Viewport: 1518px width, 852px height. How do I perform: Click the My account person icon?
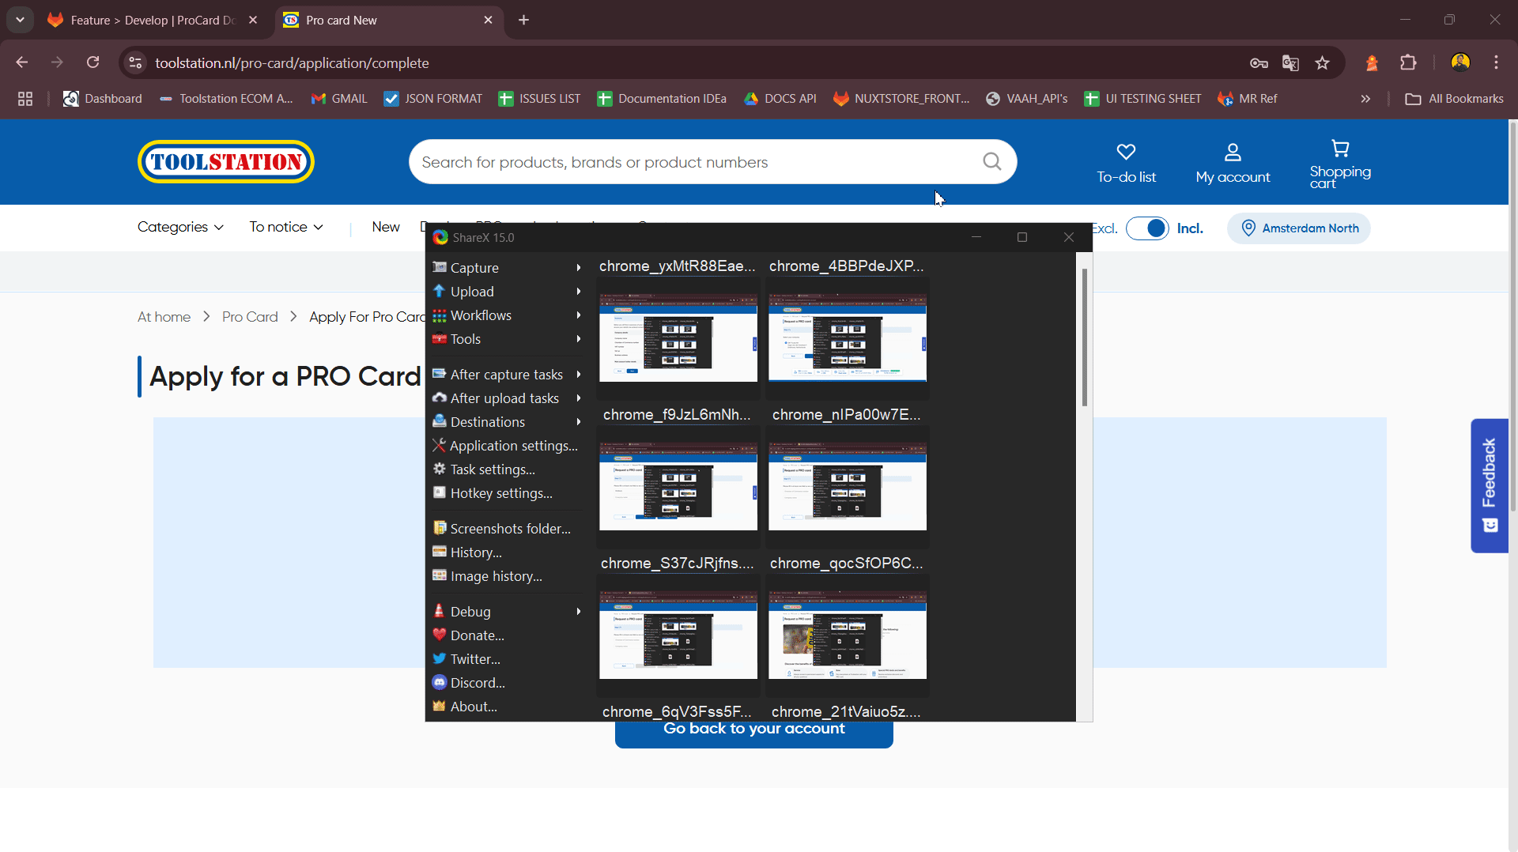tap(1233, 152)
